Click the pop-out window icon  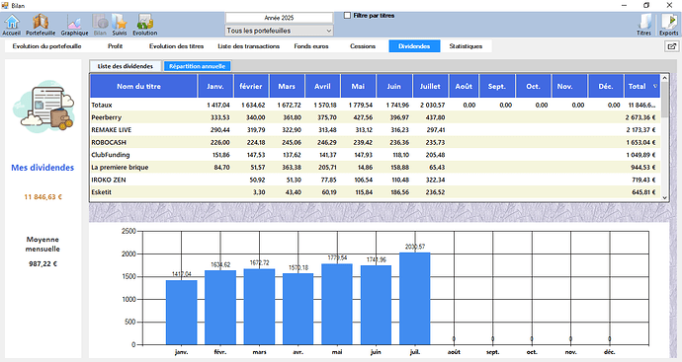pos(671,46)
